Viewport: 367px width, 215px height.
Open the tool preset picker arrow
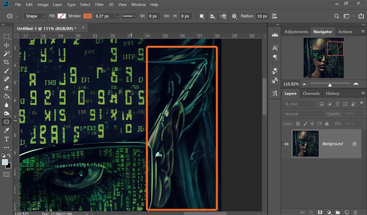pos(17,17)
